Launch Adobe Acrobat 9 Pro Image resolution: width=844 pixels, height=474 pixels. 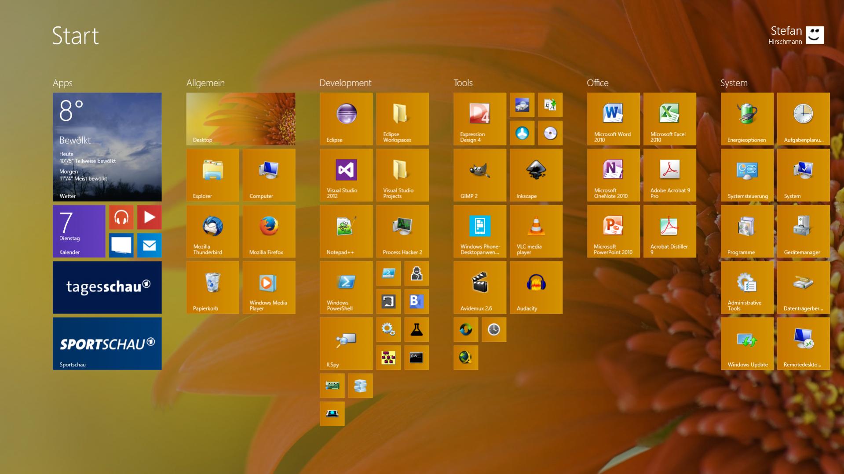click(670, 175)
